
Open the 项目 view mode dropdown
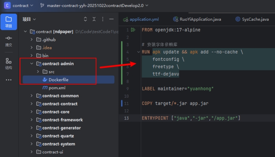29,19
